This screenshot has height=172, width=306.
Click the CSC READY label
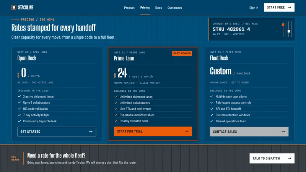click(x=15, y=158)
